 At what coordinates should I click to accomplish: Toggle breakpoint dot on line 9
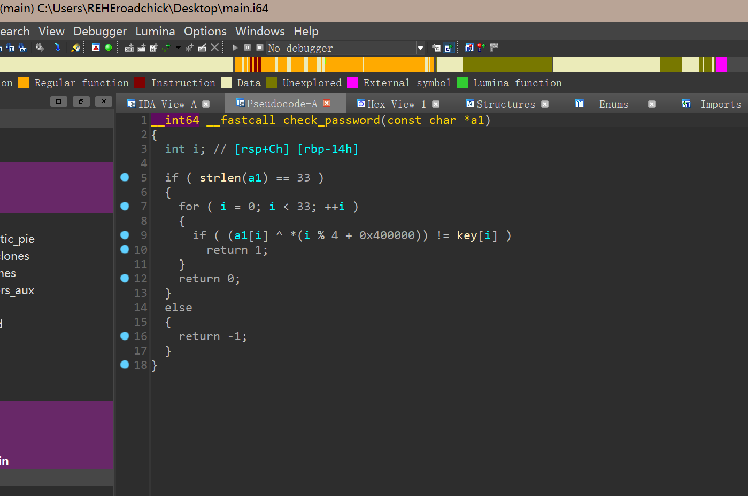point(125,235)
